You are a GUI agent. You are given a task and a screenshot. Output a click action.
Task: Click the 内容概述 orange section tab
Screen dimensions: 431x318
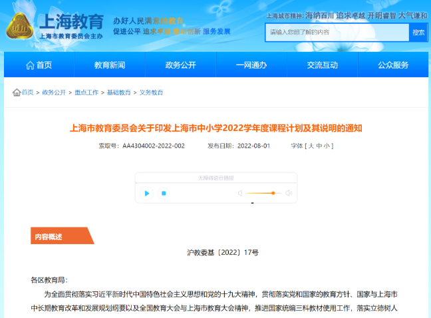[62, 236]
